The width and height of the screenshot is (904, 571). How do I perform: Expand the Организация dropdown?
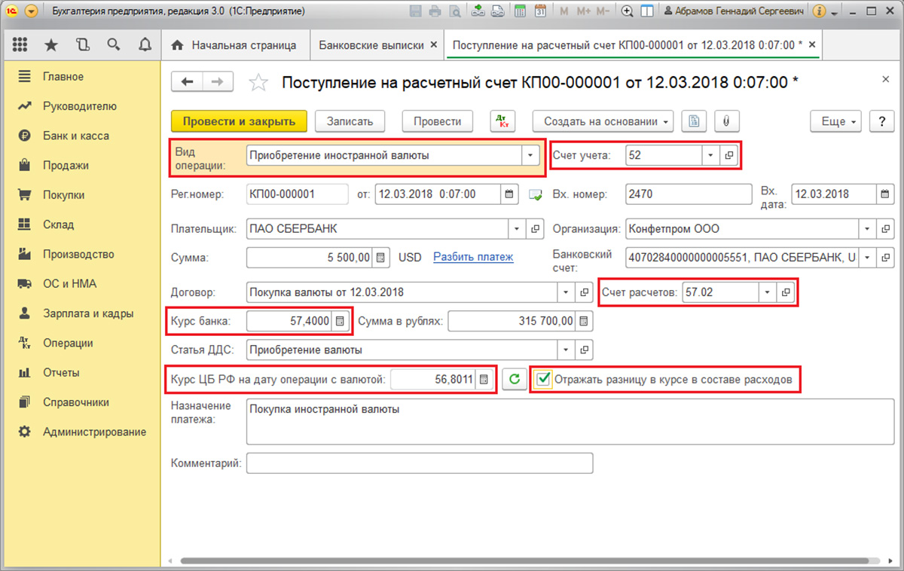pos(867,228)
